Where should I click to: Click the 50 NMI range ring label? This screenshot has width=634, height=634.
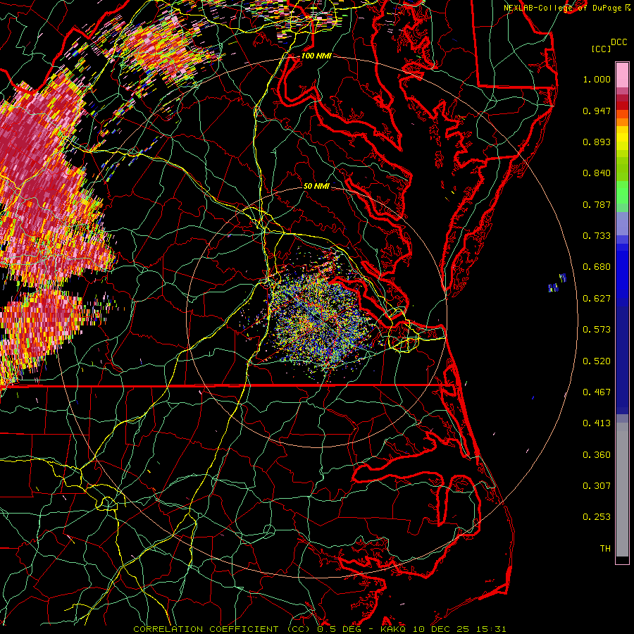coord(316,186)
